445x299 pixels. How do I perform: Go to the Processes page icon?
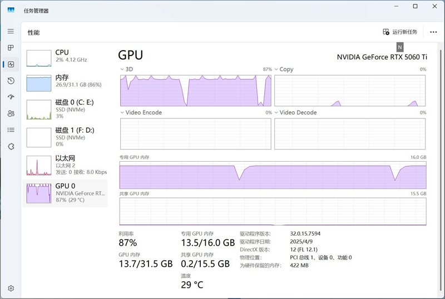11,48
